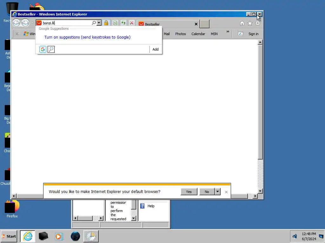Maximize the Internet Explorer window
Viewport: 325px width, 243px height.
tap(254, 14)
